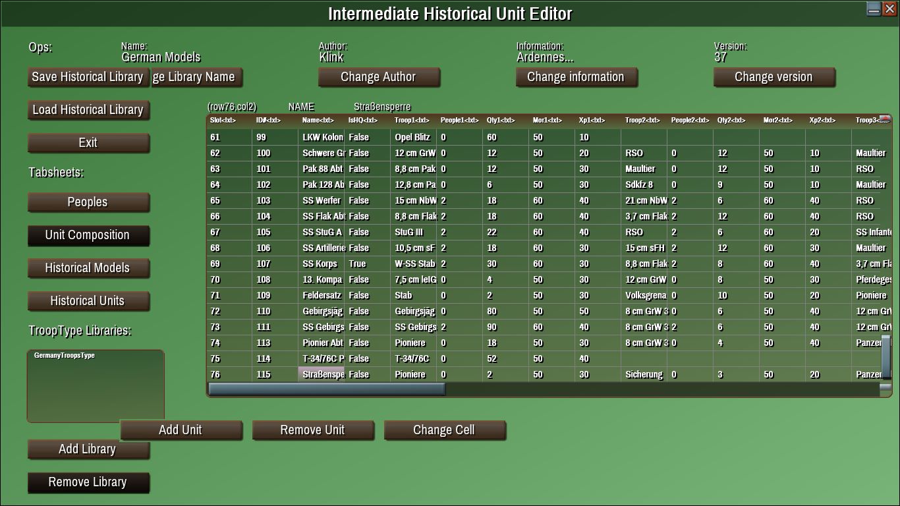
Task: Click the Add Library button
Action: [x=88, y=449]
